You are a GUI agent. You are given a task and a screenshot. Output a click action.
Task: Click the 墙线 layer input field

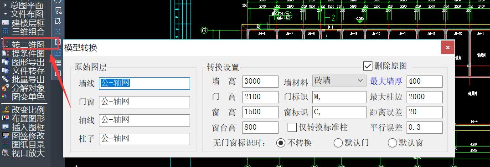pos(144,83)
